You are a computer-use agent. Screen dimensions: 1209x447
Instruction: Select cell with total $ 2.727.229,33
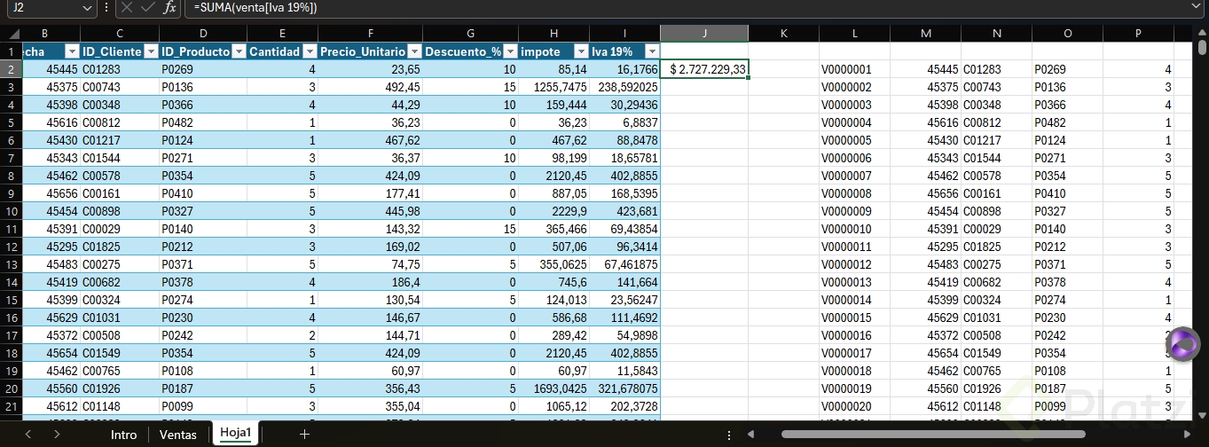click(704, 69)
